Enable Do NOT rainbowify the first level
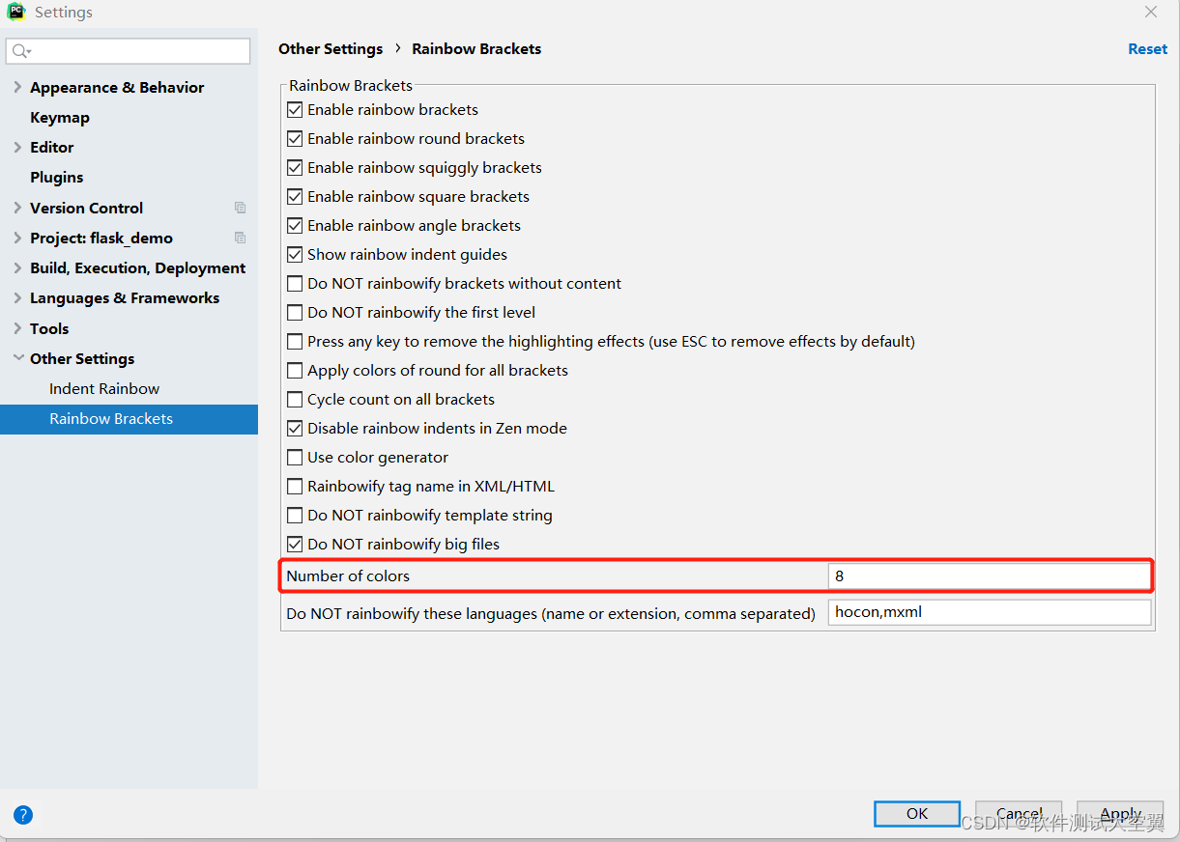This screenshot has width=1180, height=842. point(296,313)
